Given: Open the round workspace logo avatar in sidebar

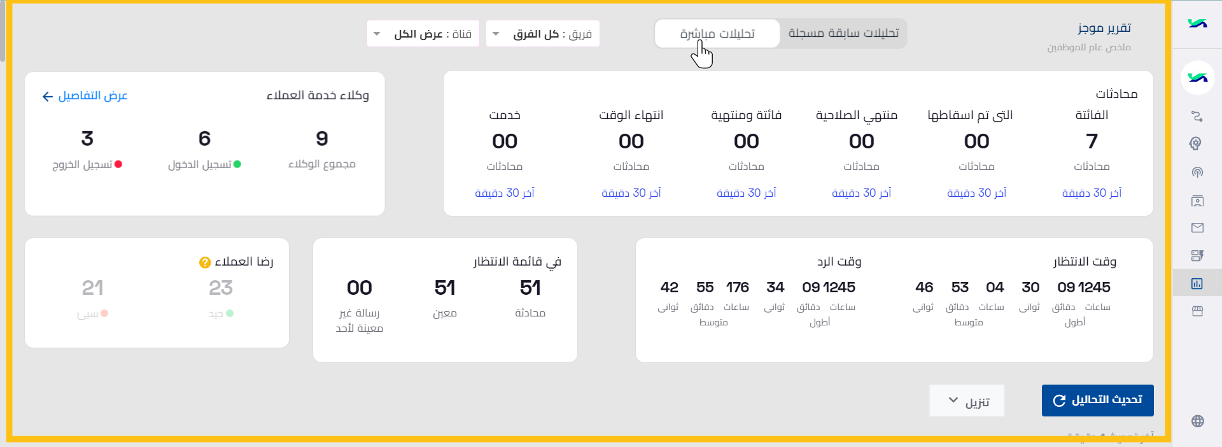Looking at the screenshot, I should coord(1197,78).
